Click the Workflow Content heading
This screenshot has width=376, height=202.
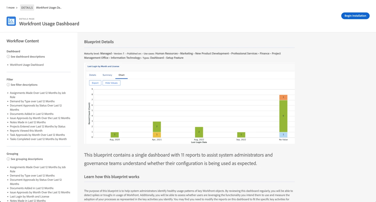[x=23, y=41]
